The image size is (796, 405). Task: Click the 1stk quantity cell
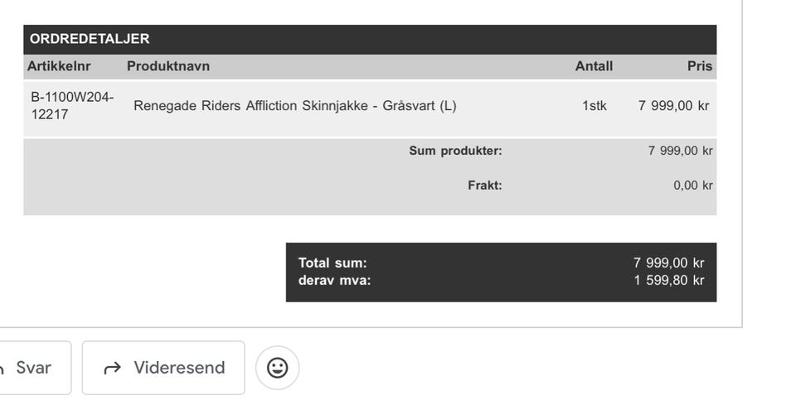click(x=594, y=106)
